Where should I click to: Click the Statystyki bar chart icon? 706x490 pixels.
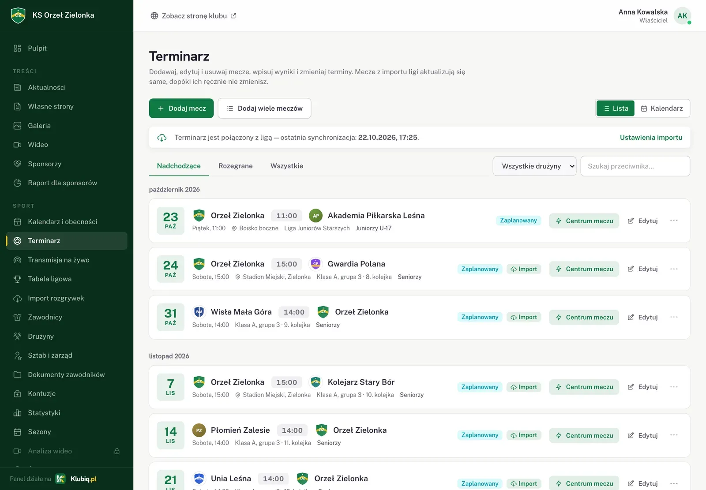[x=18, y=413]
